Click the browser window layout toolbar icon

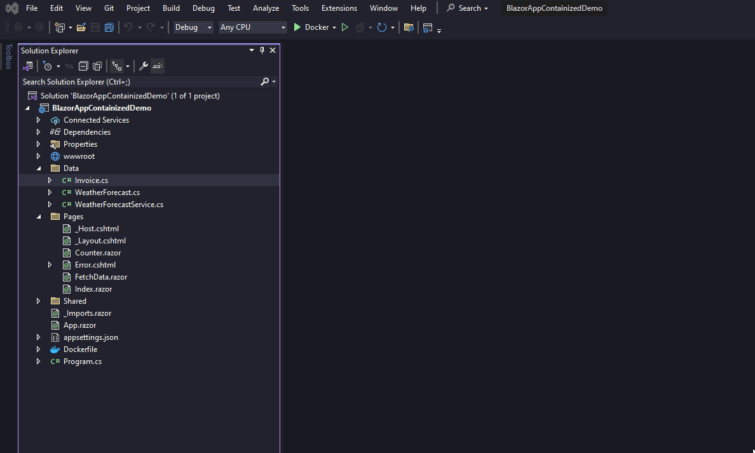coord(427,27)
